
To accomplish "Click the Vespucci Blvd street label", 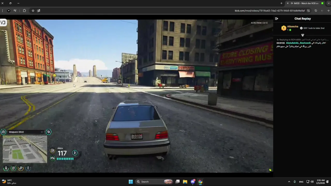I will pos(16,132).
